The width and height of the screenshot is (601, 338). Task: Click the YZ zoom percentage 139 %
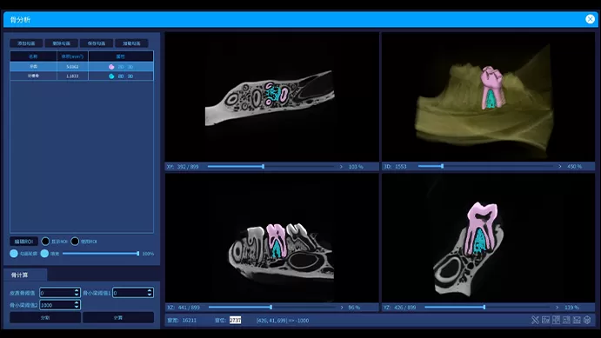click(571, 308)
